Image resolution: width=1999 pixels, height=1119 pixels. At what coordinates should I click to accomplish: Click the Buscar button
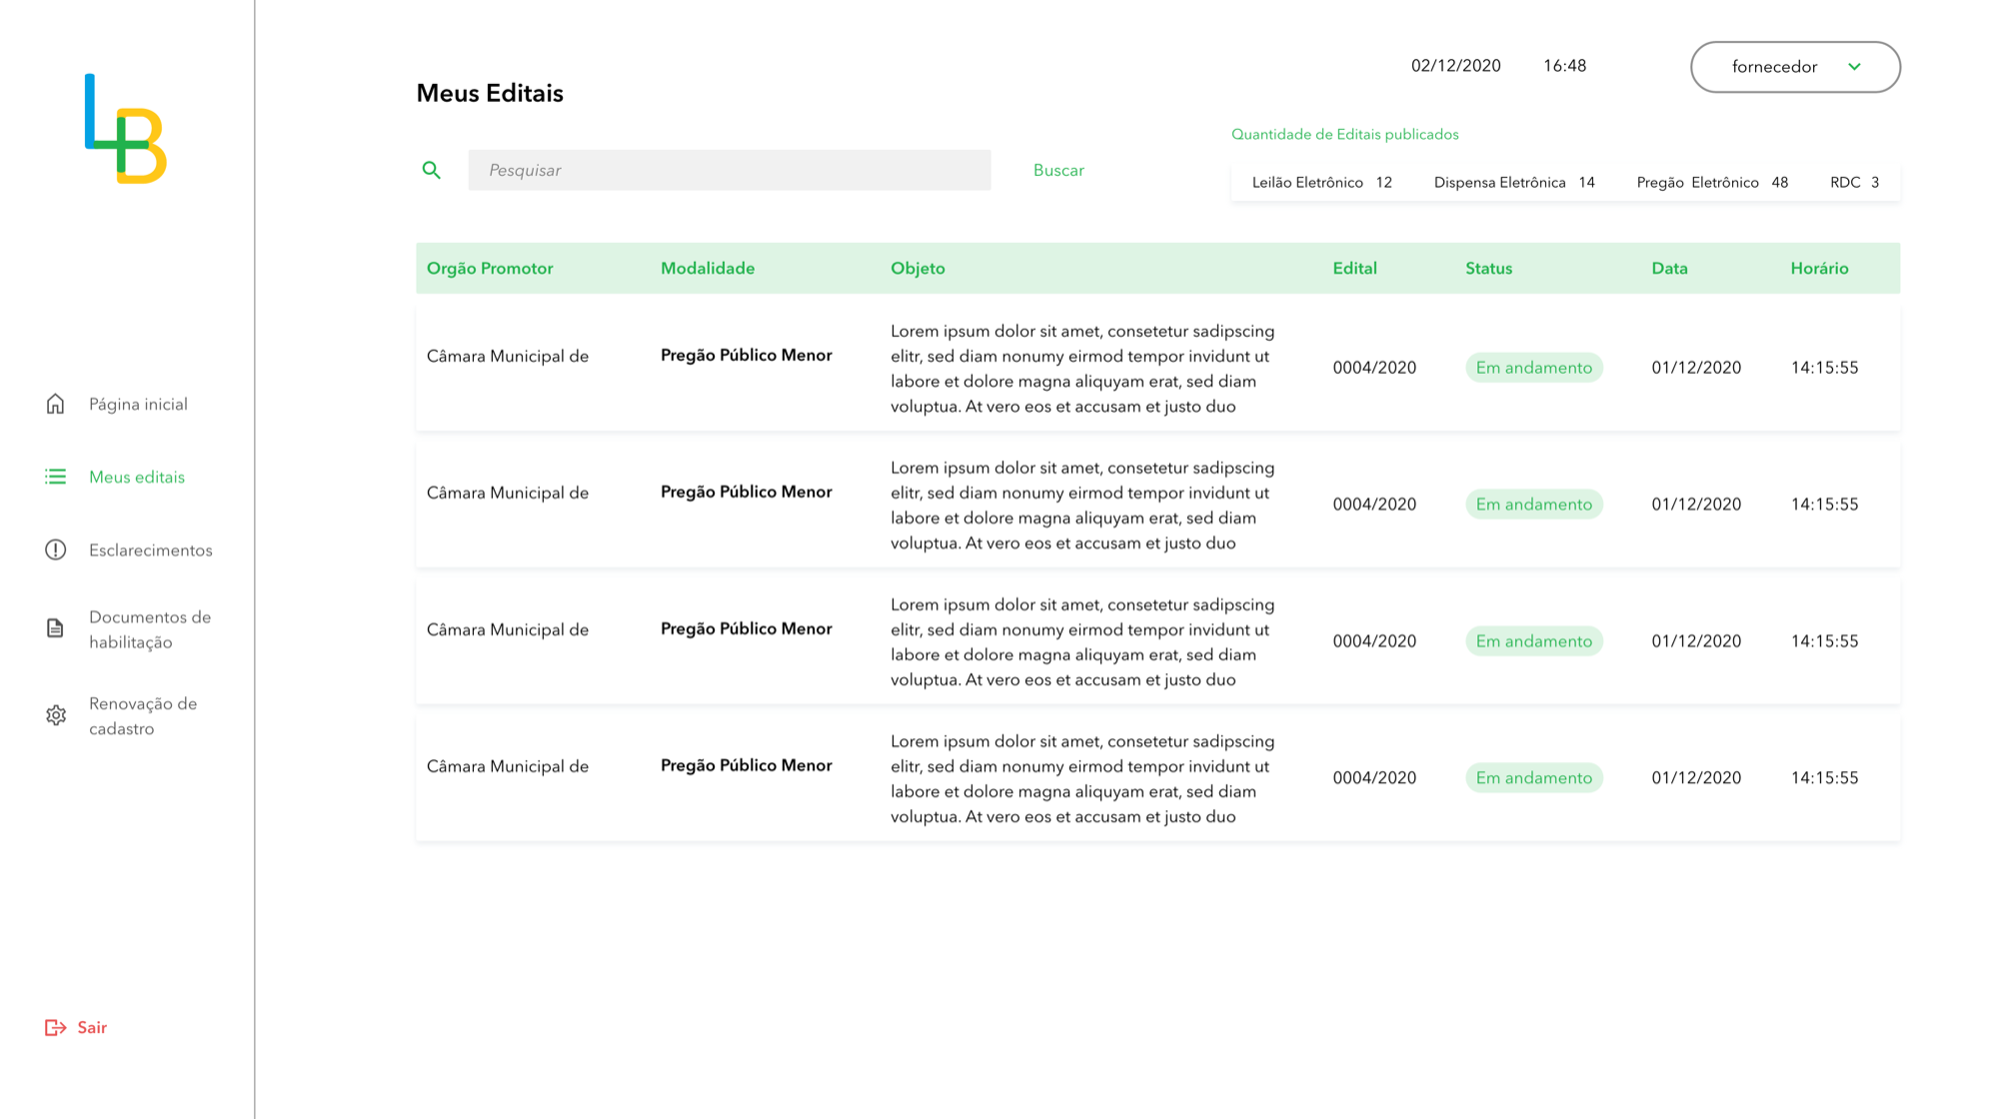coord(1058,170)
